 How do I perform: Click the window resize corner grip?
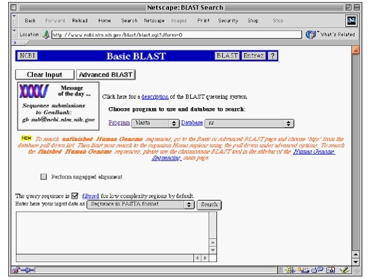click(x=357, y=270)
